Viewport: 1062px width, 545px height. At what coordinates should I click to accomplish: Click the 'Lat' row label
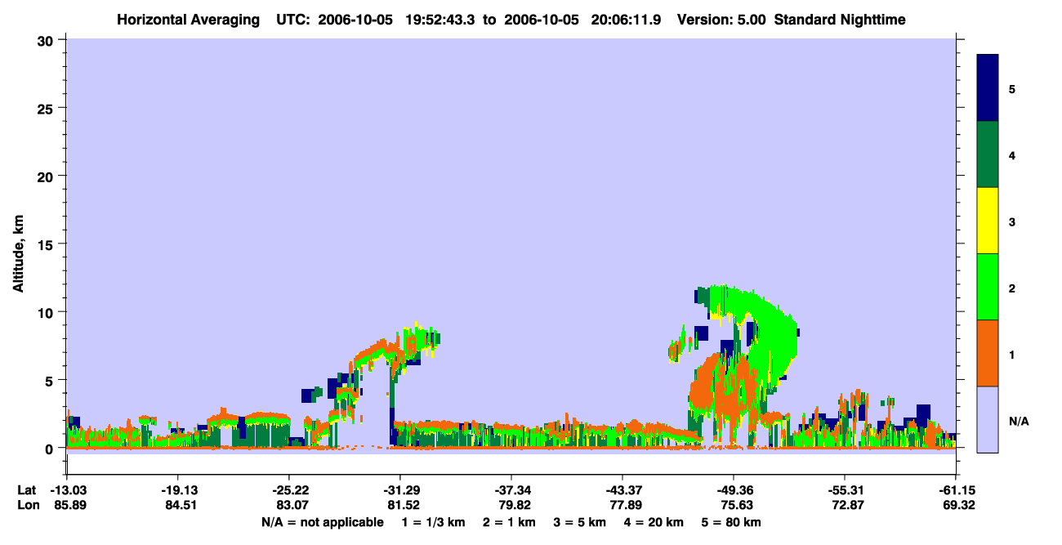[x=26, y=490]
